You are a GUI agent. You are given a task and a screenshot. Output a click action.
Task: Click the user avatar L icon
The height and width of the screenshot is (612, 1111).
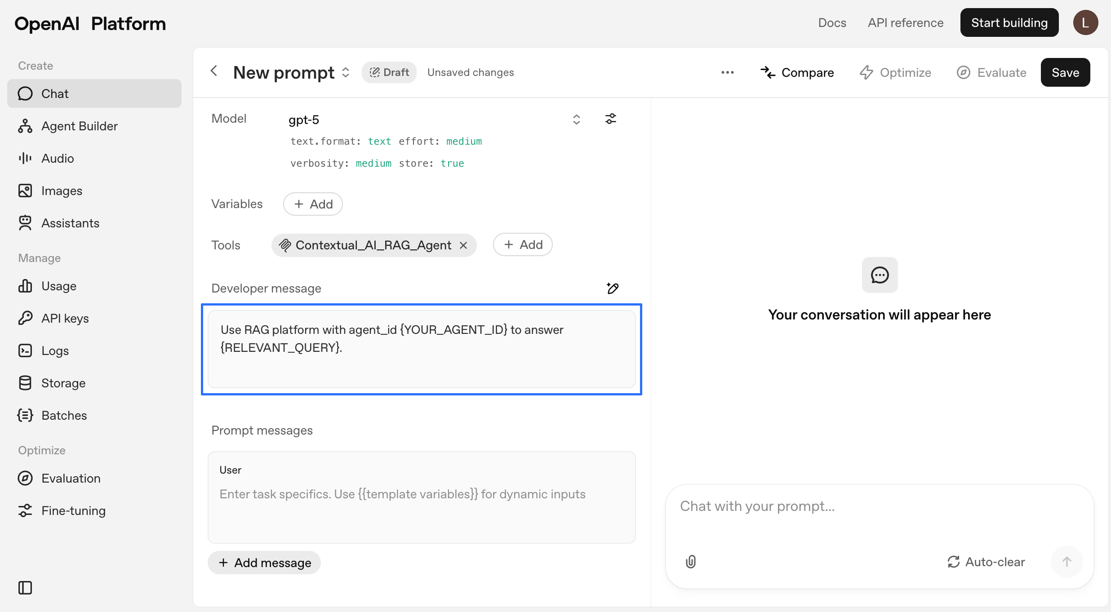(1085, 23)
